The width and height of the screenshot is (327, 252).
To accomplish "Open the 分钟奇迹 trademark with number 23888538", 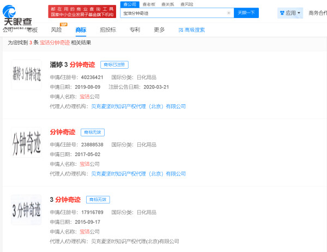I will [63, 132].
